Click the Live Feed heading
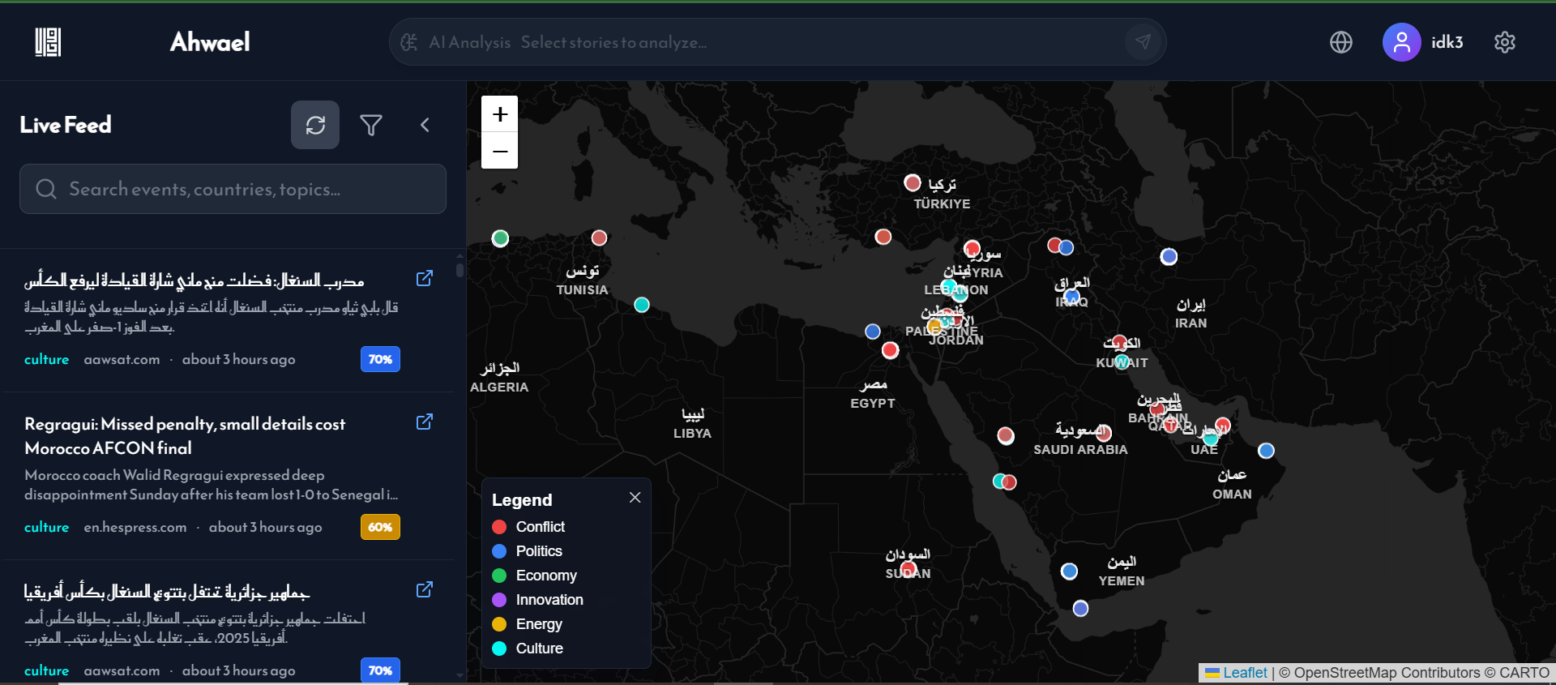The image size is (1556, 685). click(x=66, y=125)
